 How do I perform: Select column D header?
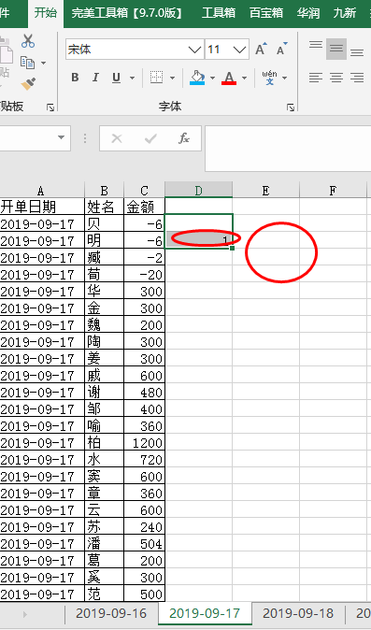click(x=199, y=190)
